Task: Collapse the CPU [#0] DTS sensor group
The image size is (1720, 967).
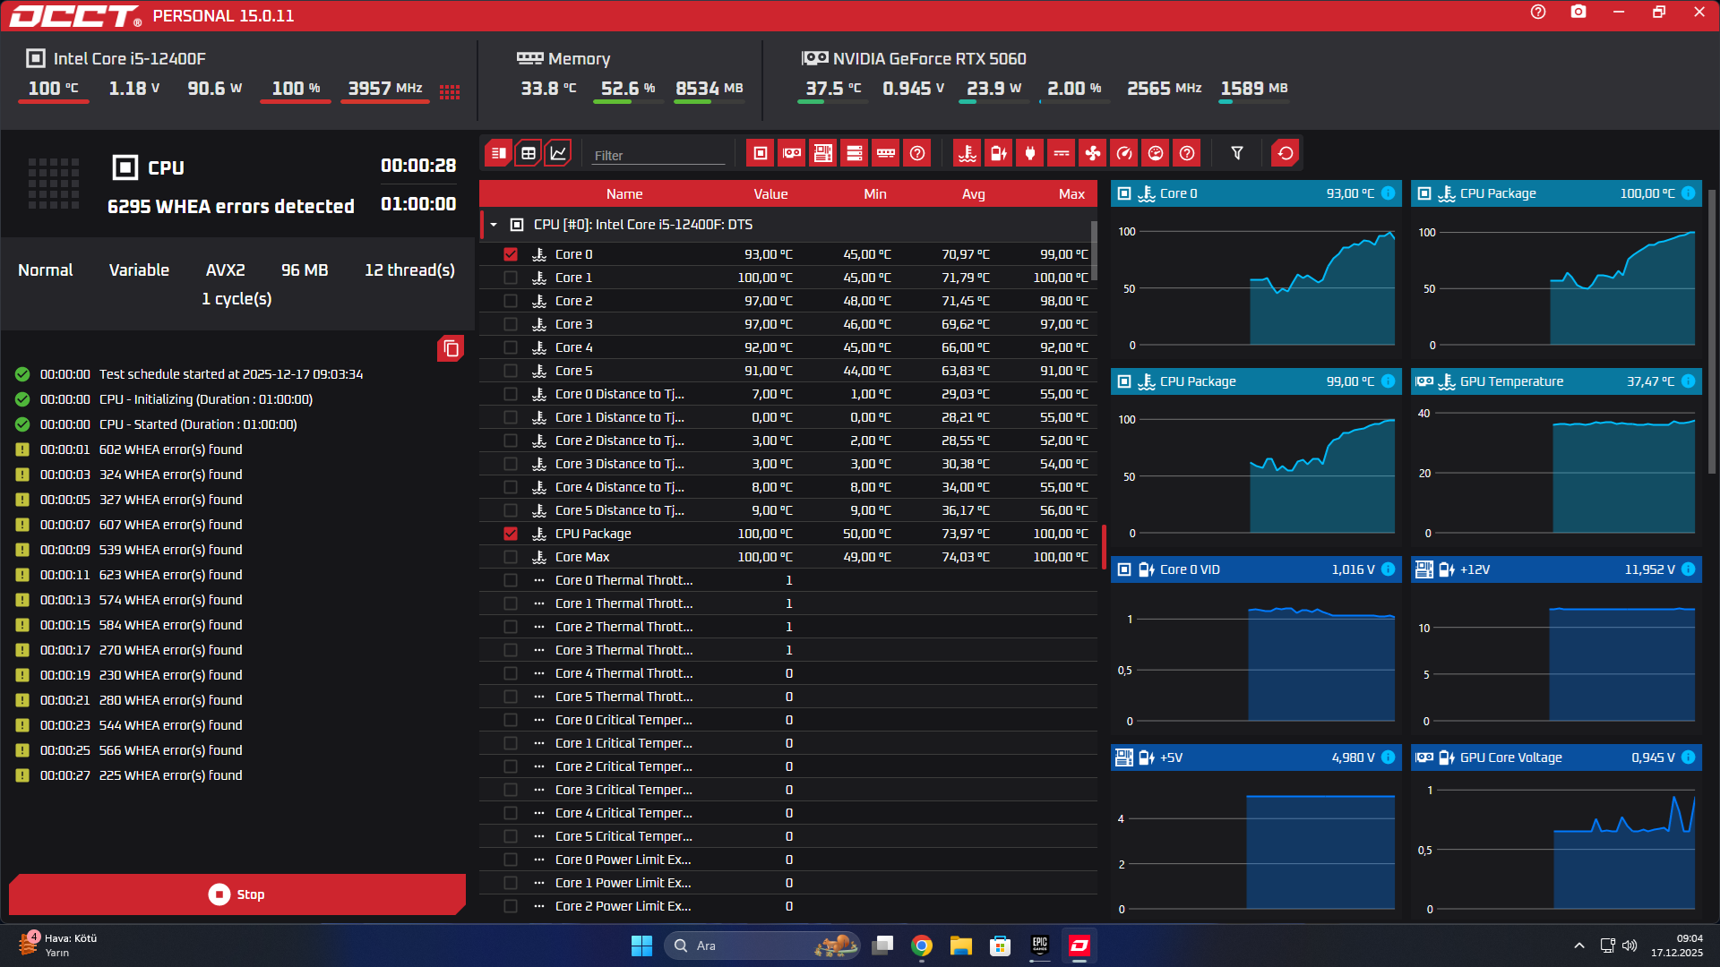Action: click(494, 225)
